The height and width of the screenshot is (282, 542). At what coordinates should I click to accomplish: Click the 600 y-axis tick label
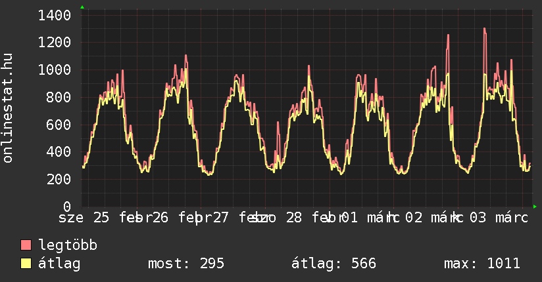click(x=59, y=125)
